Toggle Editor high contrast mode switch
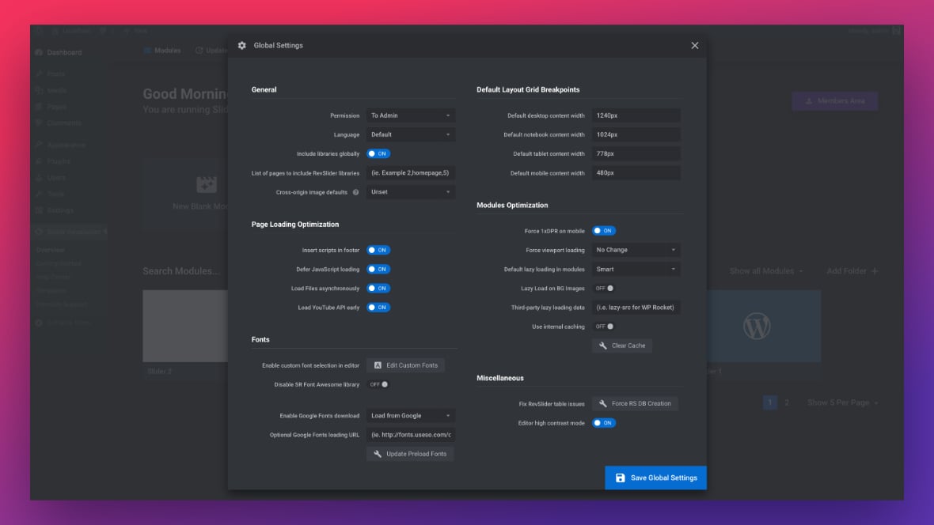 click(604, 423)
